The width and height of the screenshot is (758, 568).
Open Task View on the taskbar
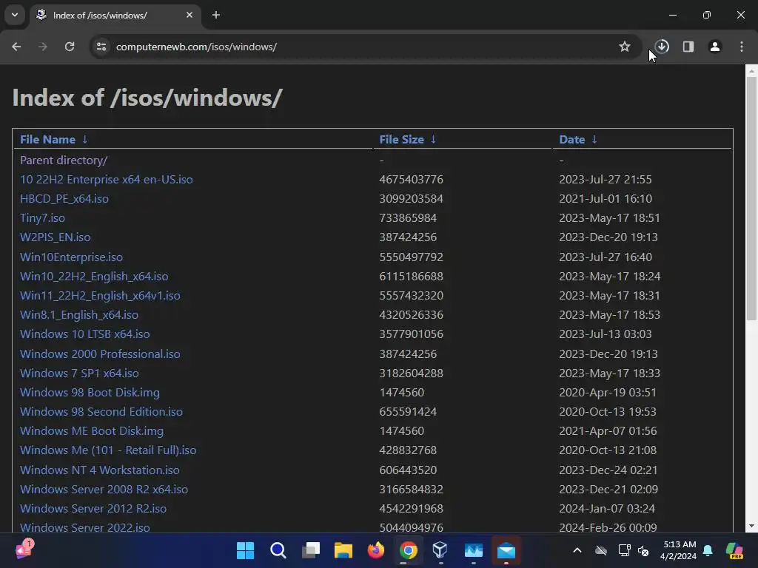[x=311, y=550]
